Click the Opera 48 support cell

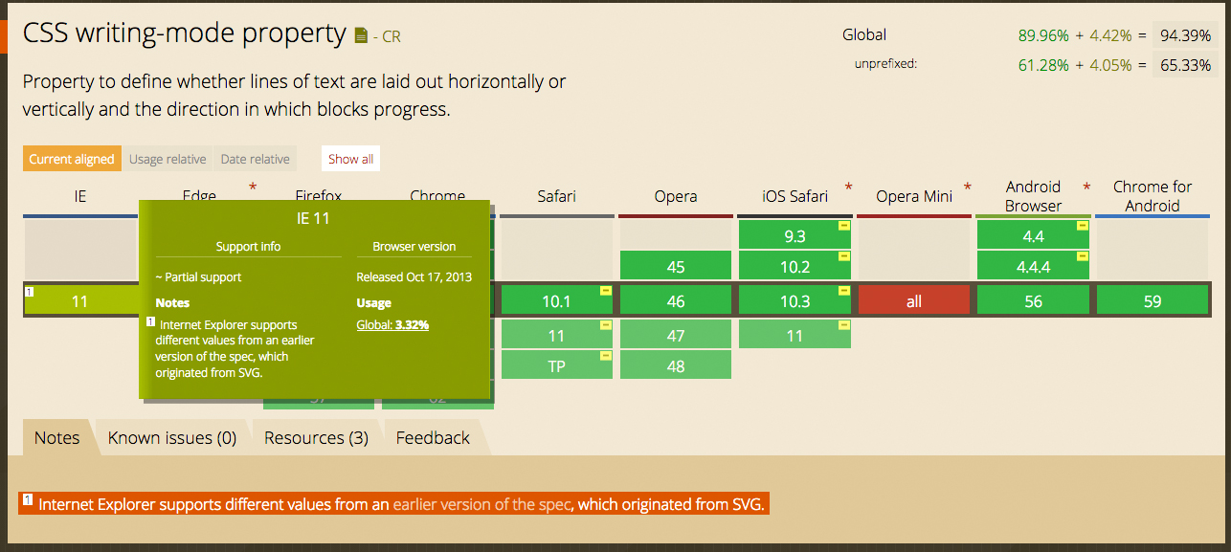click(676, 365)
